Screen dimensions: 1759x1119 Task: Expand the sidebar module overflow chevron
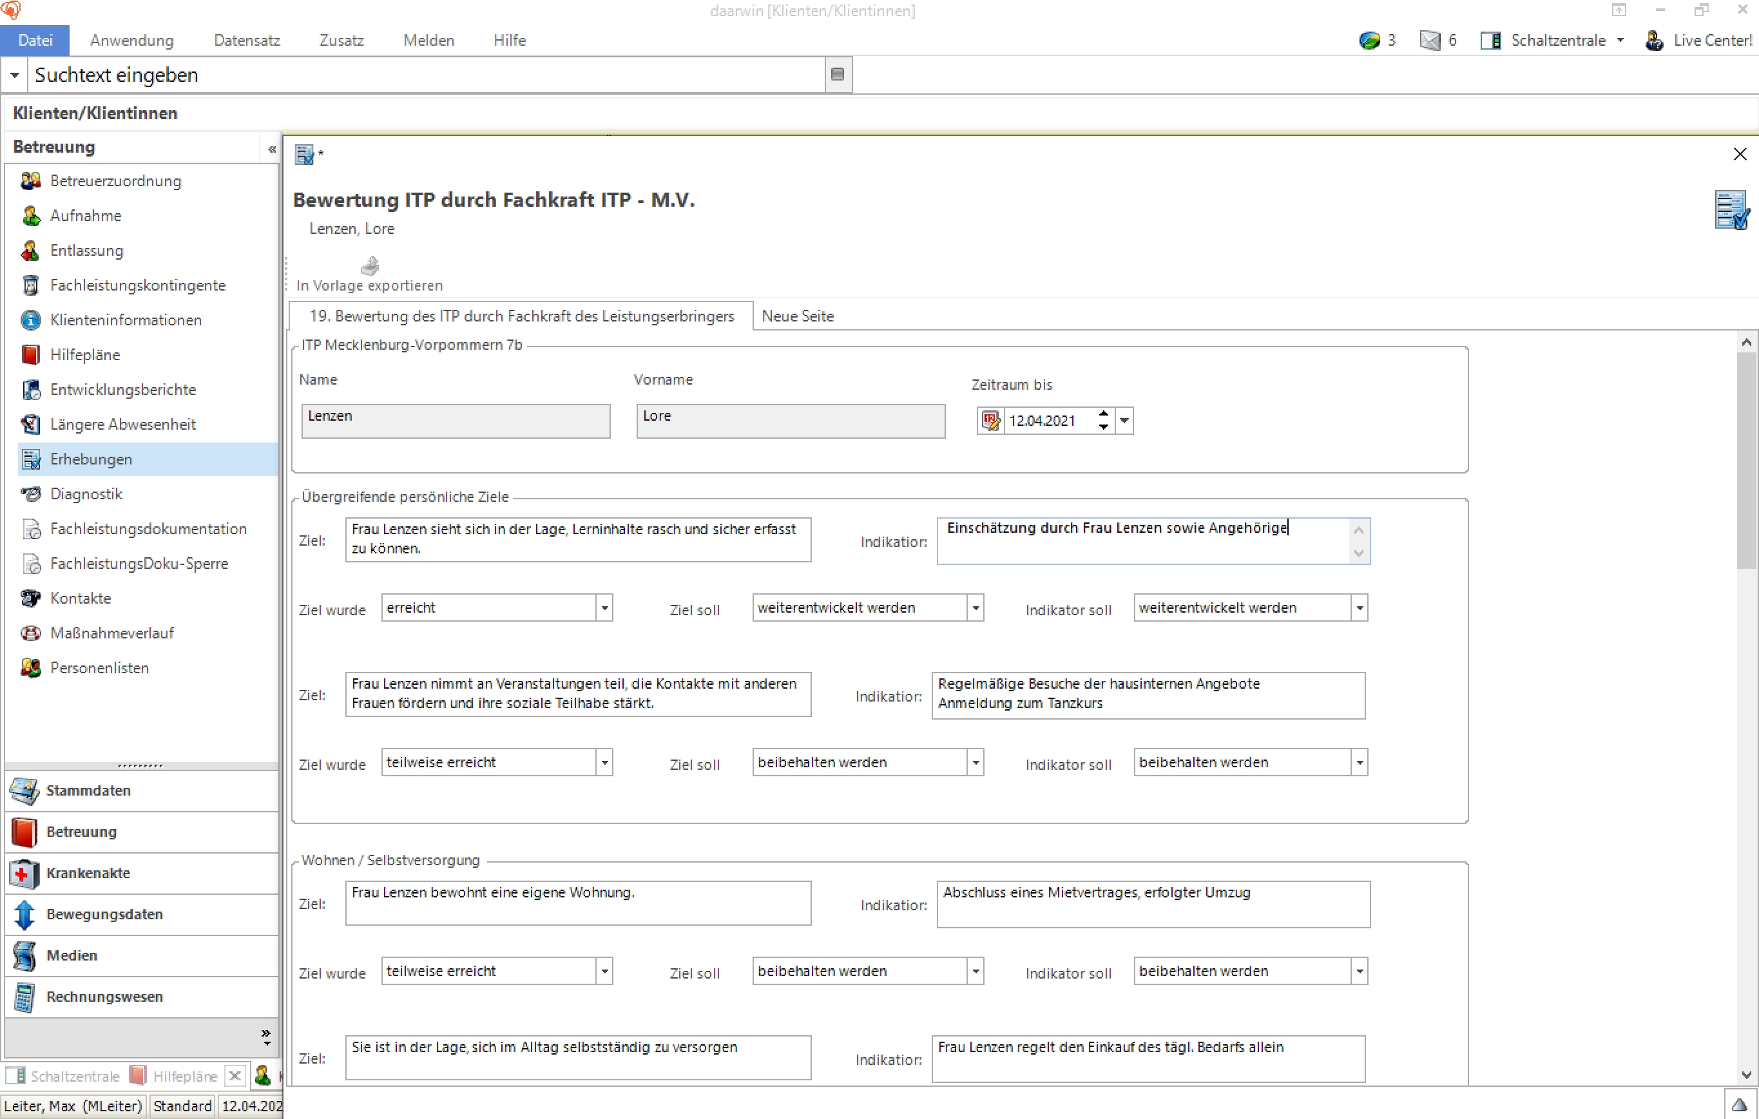267,1037
